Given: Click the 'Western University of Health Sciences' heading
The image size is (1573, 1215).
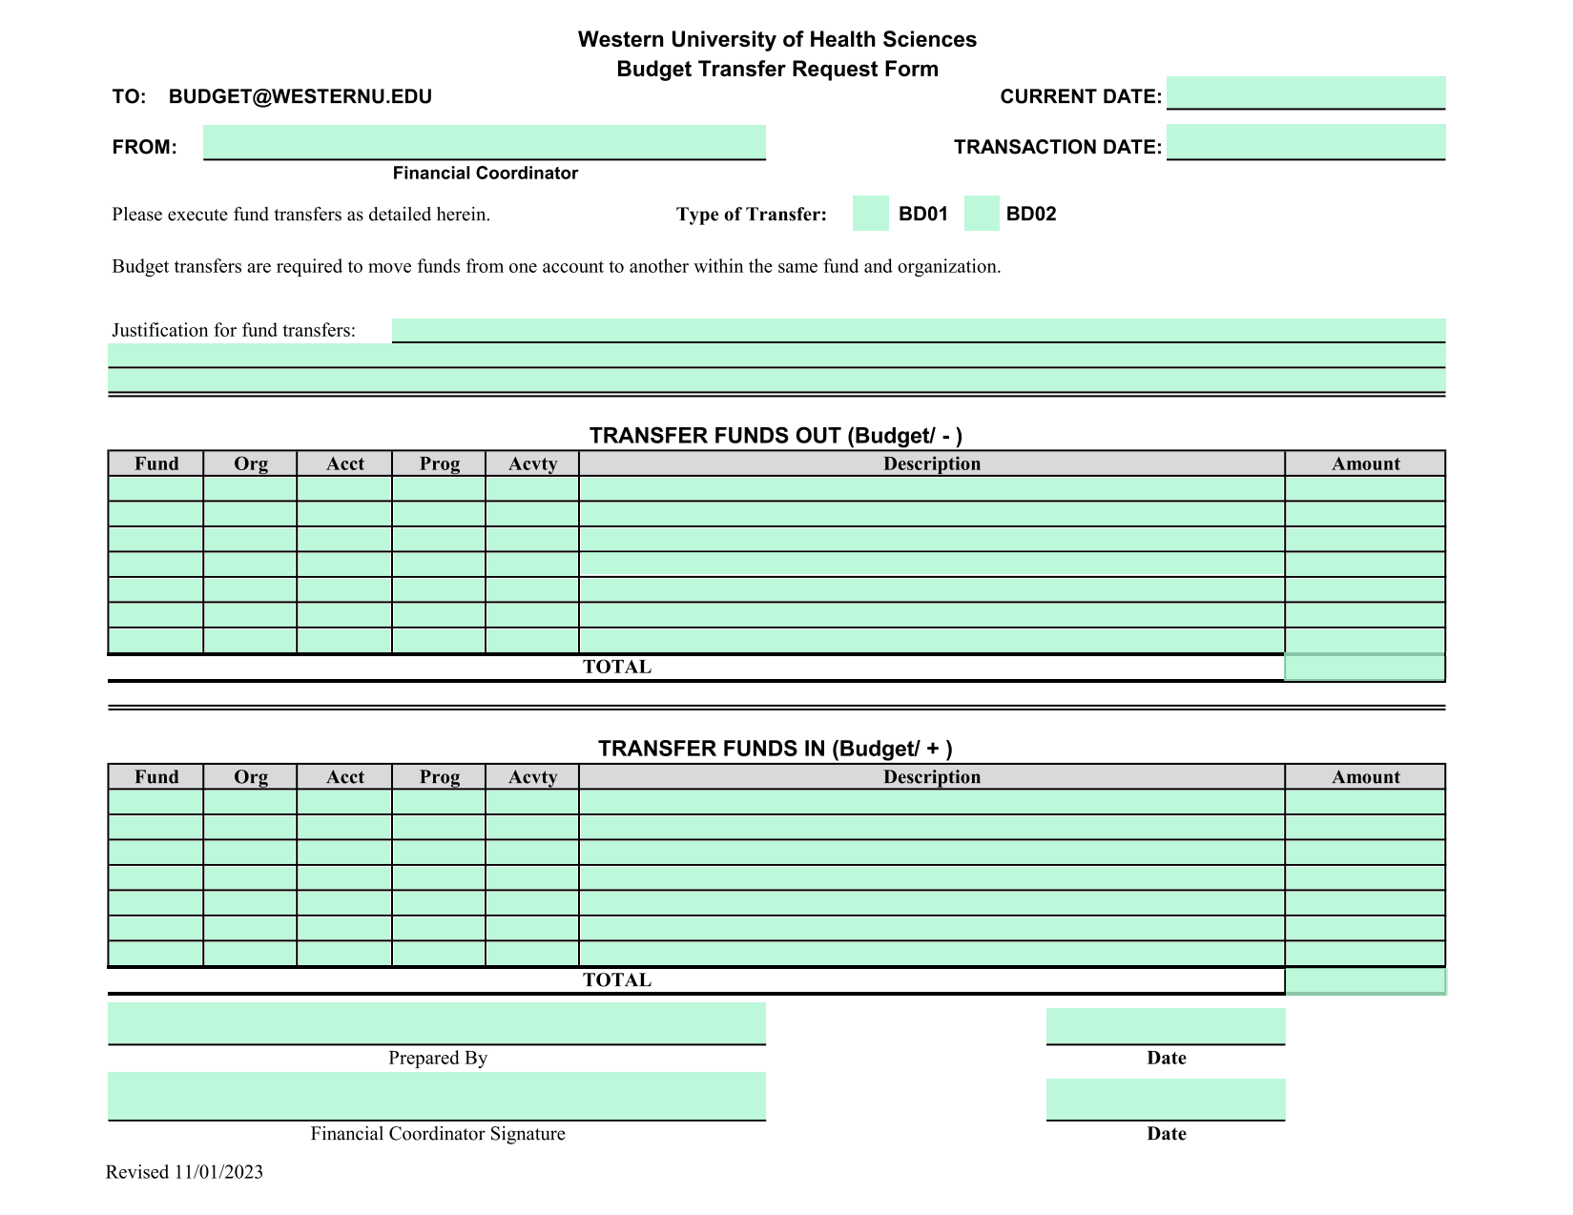Looking at the screenshot, I should click(x=776, y=39).
